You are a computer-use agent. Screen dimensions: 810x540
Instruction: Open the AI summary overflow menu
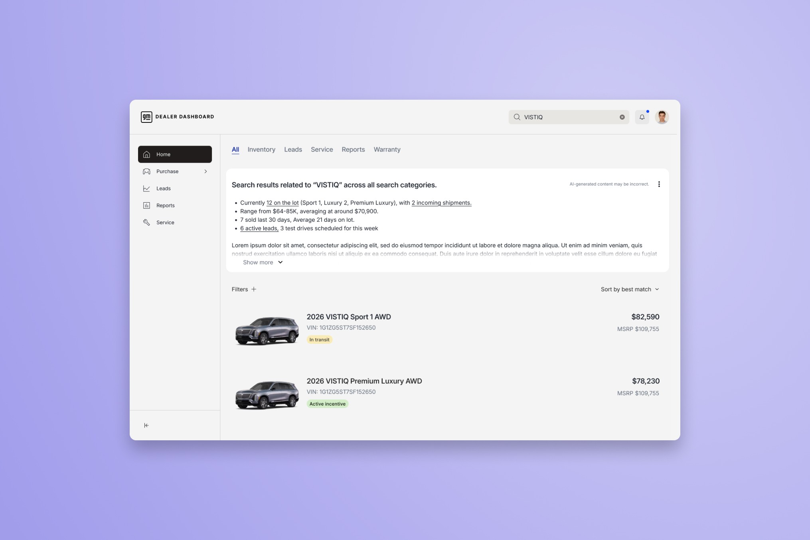pyautogui.click(x=659, y=184)
